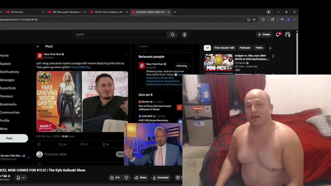Click the X search box
331x186 pixels.
164,47
